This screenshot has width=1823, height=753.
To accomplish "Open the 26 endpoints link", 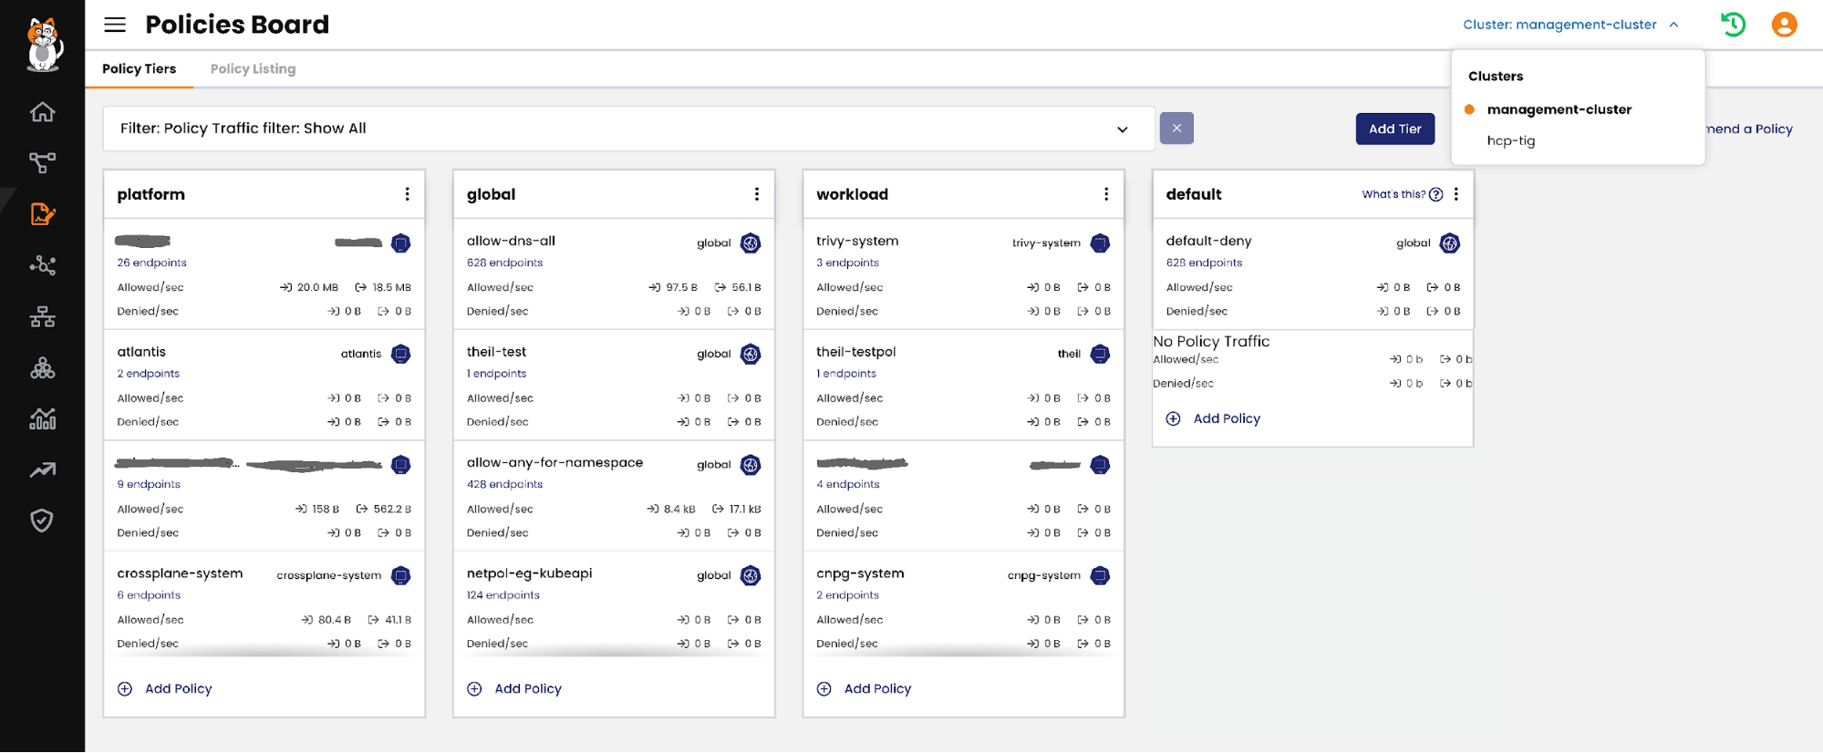I will [x=151, y=263].
